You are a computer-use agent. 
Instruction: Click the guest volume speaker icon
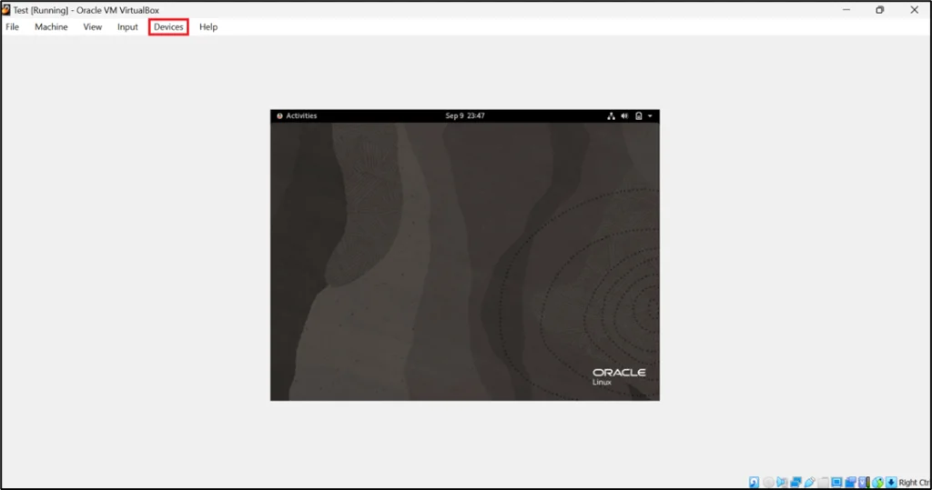624,115
